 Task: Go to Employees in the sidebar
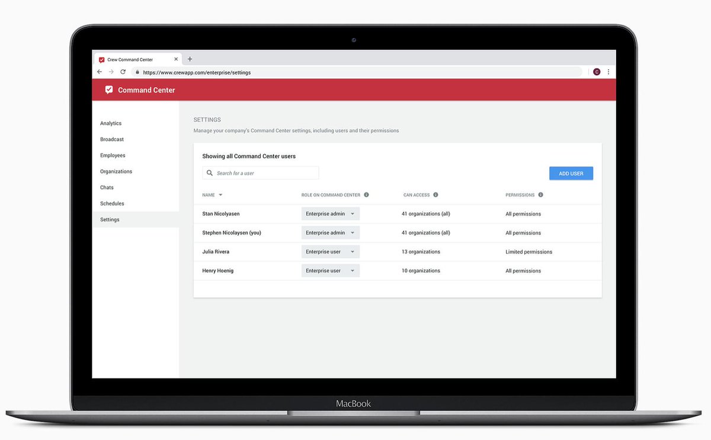point(113,155)
